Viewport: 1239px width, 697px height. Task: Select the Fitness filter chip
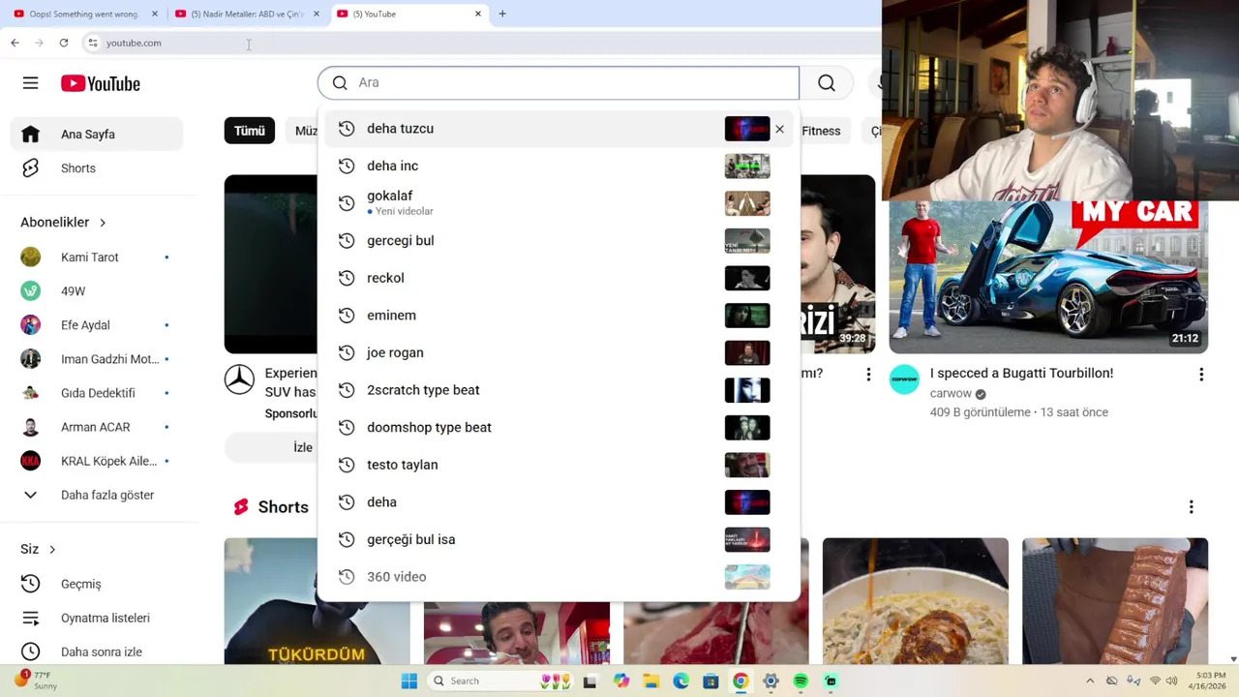[821, 131]
